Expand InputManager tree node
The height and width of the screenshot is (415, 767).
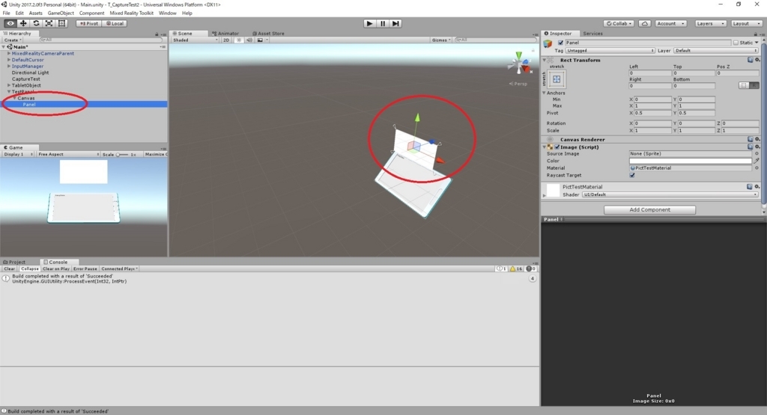click(x=9, y=67)
